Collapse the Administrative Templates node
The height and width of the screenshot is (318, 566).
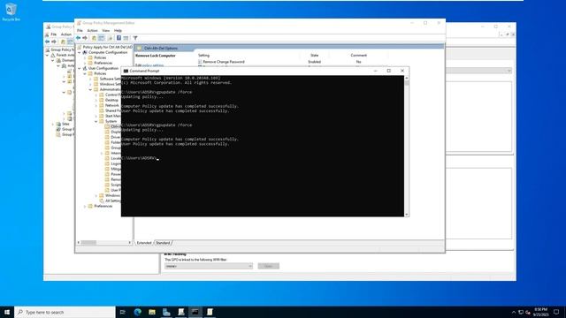pos(91,89)
